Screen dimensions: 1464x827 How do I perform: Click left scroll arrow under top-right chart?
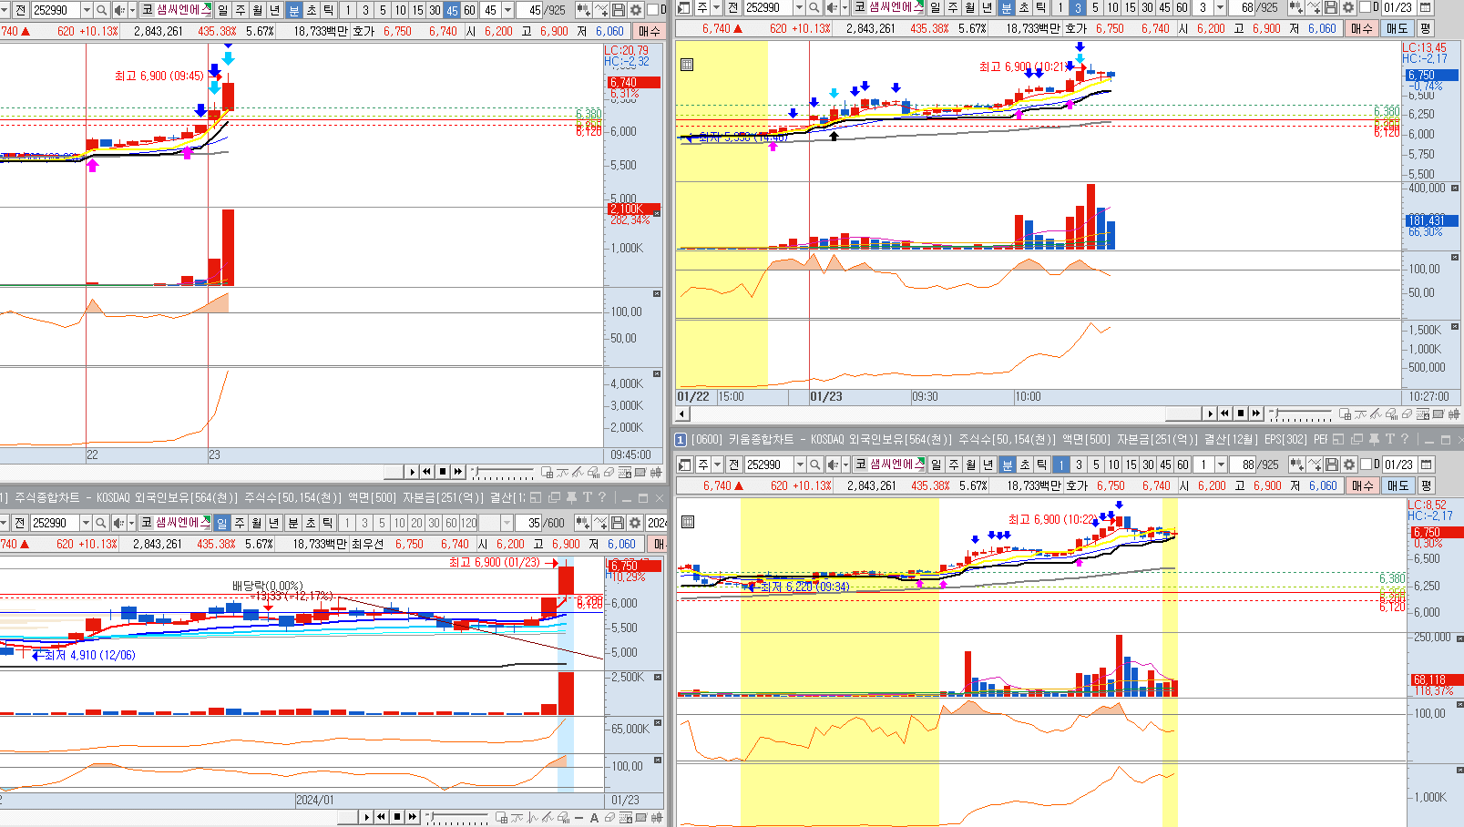point(682,413)
